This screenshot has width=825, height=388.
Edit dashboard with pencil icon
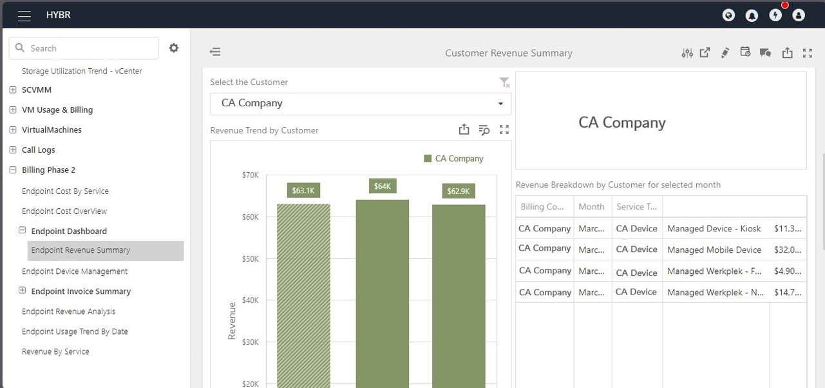click(x=725, y=53)
